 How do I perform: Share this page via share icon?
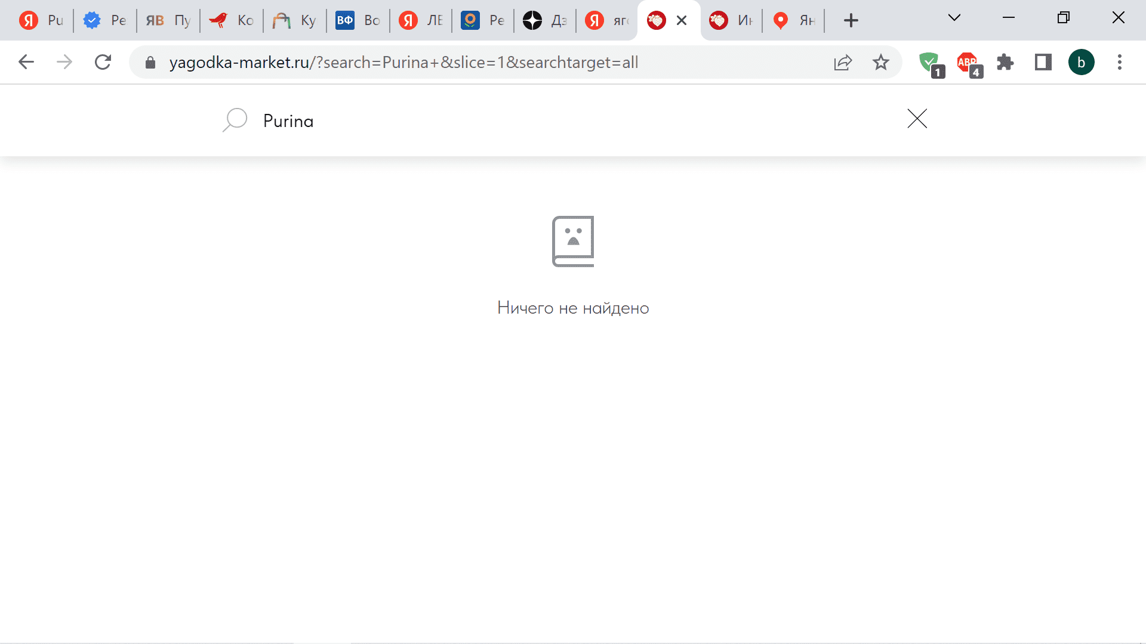tap(843, 62)
